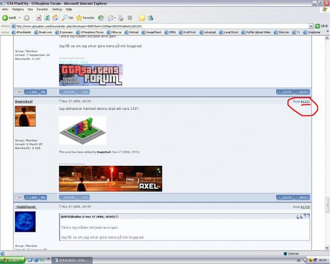This screenshot has width=330, height=264.
Task: Click the scrollbar up arrow
Action: (327, 38)
